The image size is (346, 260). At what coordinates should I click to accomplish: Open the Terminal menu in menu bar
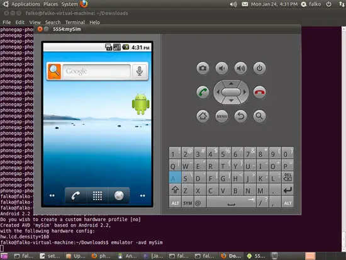tap(75, 22)
